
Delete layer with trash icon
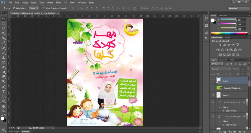(x=245, y=132)
